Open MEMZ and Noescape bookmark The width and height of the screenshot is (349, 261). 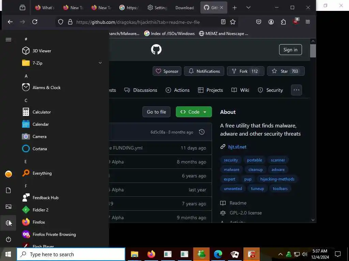[224, 34]
